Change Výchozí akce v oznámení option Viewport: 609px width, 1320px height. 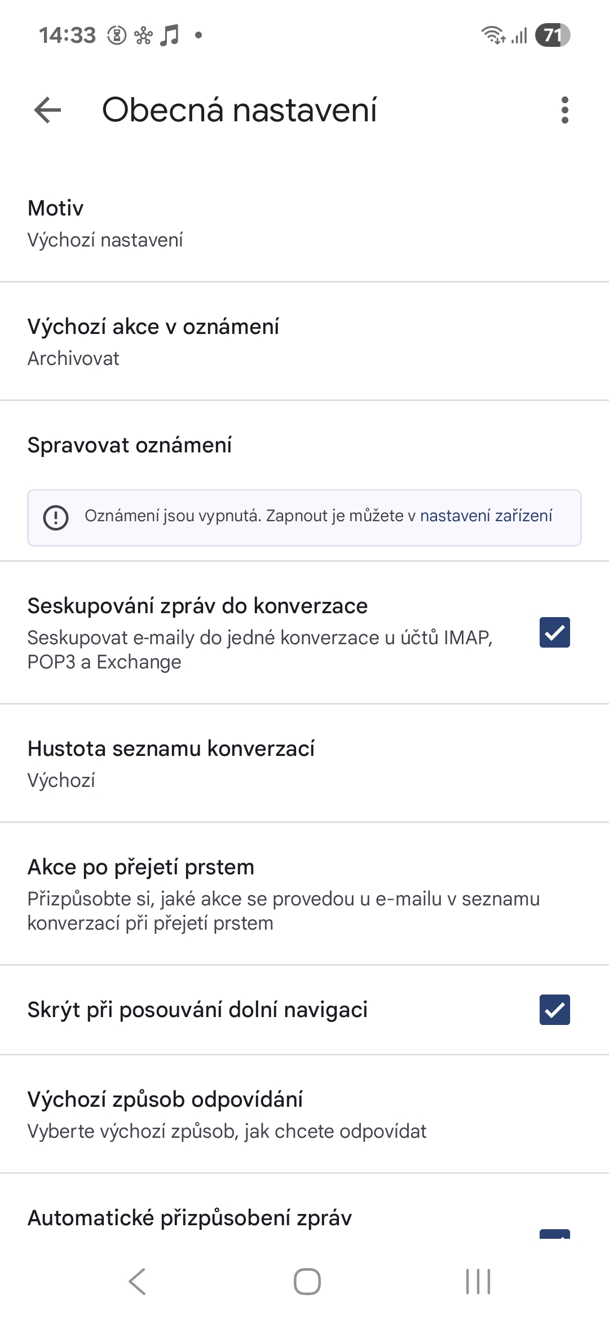tap(304, 342)
